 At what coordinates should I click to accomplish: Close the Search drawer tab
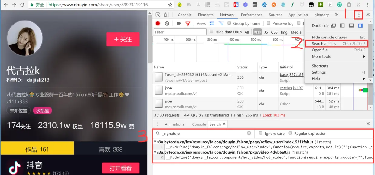(224, 124)
